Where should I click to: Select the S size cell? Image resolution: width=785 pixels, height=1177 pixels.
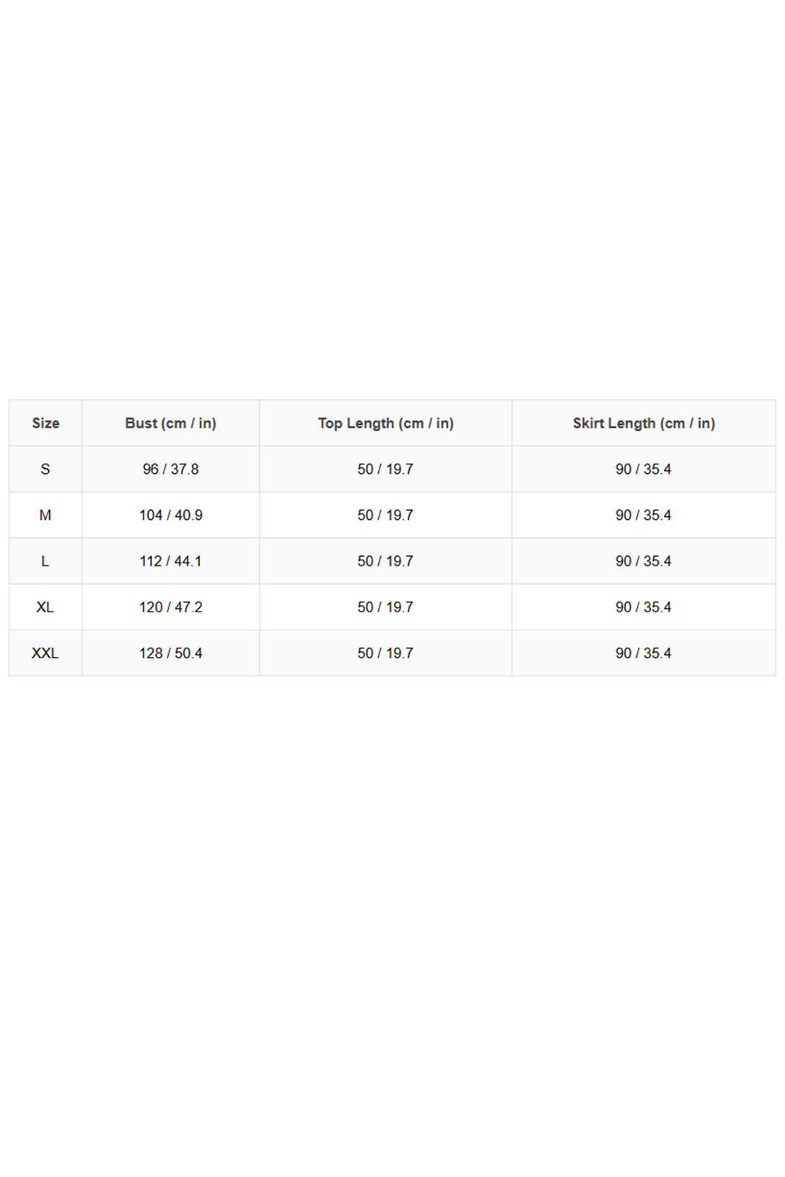tap(45, 470)
